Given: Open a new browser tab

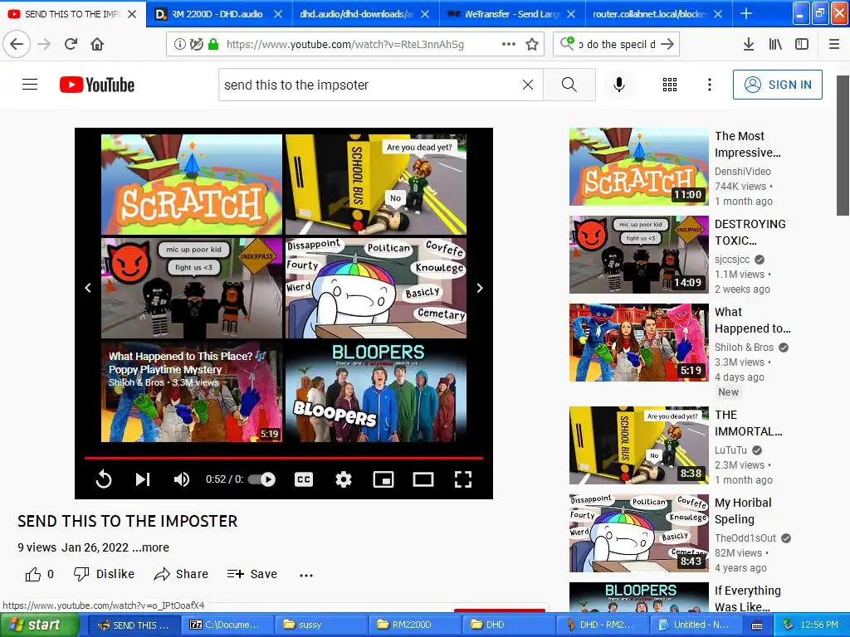Looking at the screenshot, I should [x=746, y=13].
